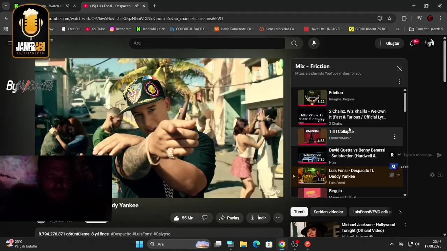
Task: Open a new browser tab
Action: 154,6
